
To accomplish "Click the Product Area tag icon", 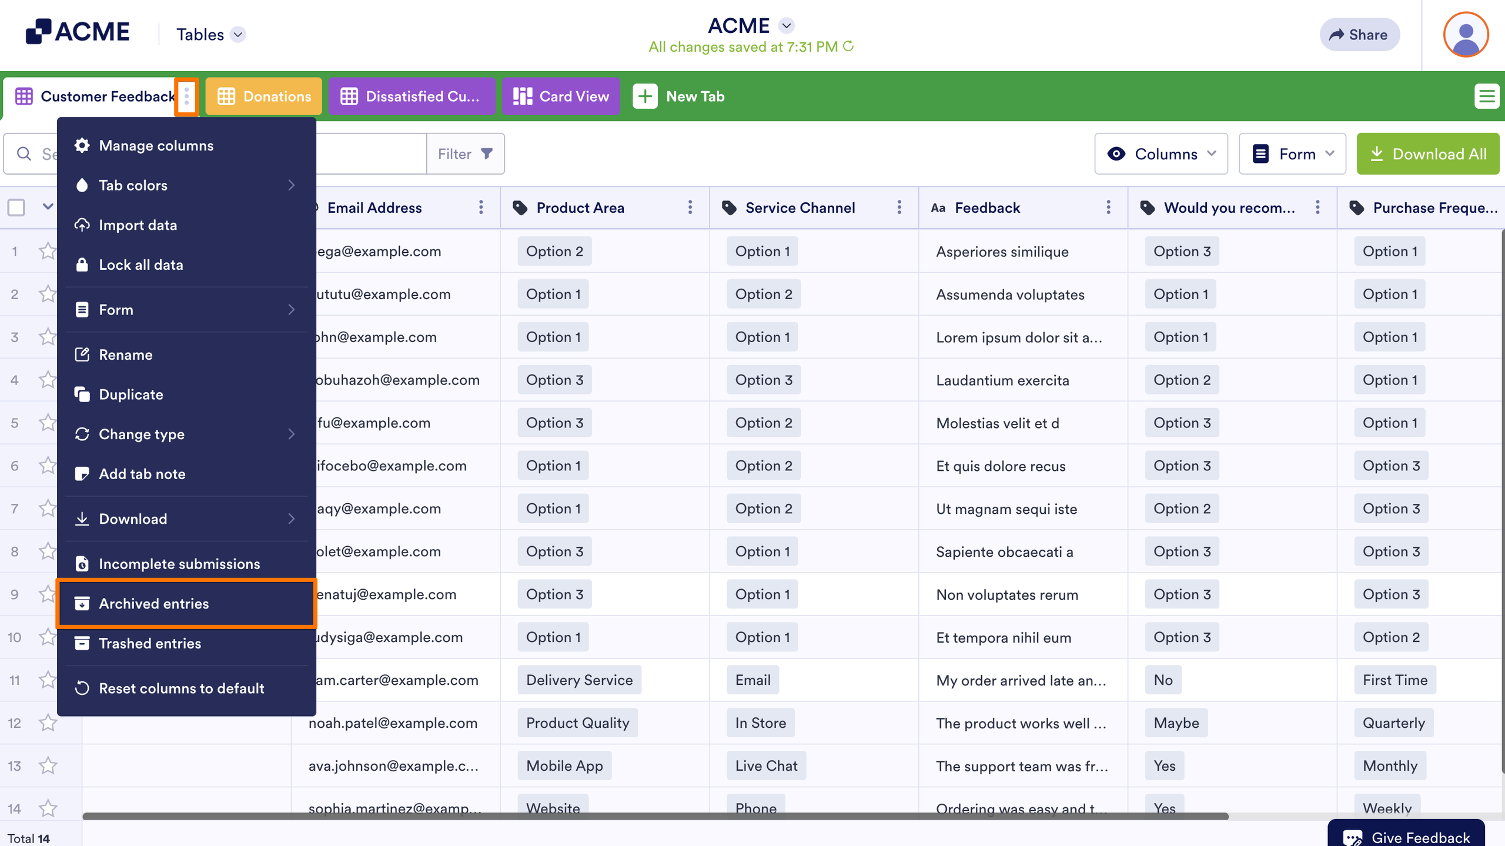I will (520, 208).
